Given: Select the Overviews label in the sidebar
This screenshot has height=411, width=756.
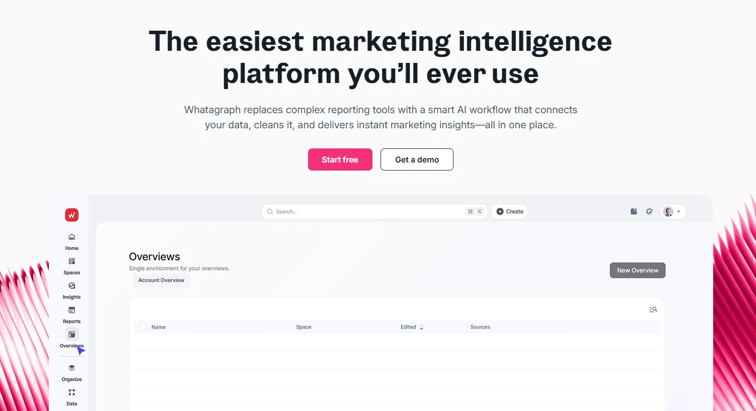Looking at the screenshot, I should click(x=70, y=346).
